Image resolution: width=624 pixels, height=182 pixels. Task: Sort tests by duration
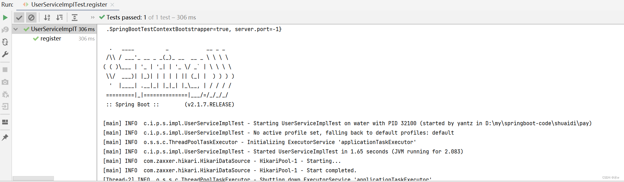pos(60,17)
